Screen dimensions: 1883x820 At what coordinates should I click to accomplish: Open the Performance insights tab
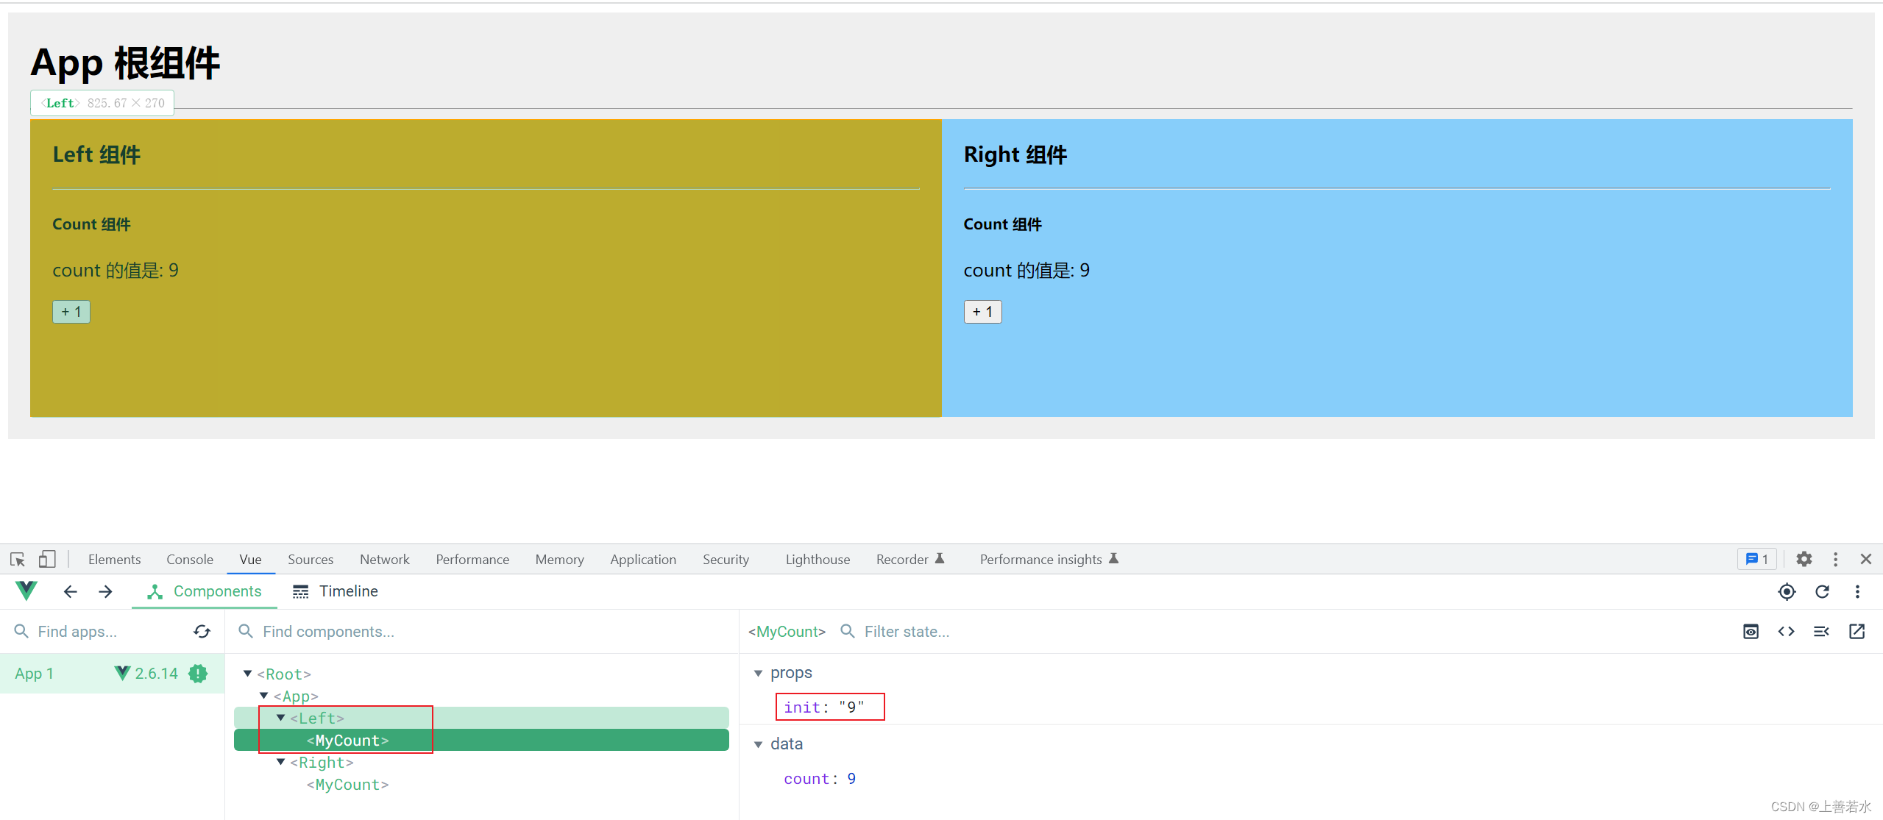pyautogui.click(x=1049, y=560)
